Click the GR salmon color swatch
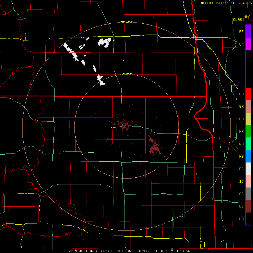Screen dimensions: 253x253 point(248,107)
